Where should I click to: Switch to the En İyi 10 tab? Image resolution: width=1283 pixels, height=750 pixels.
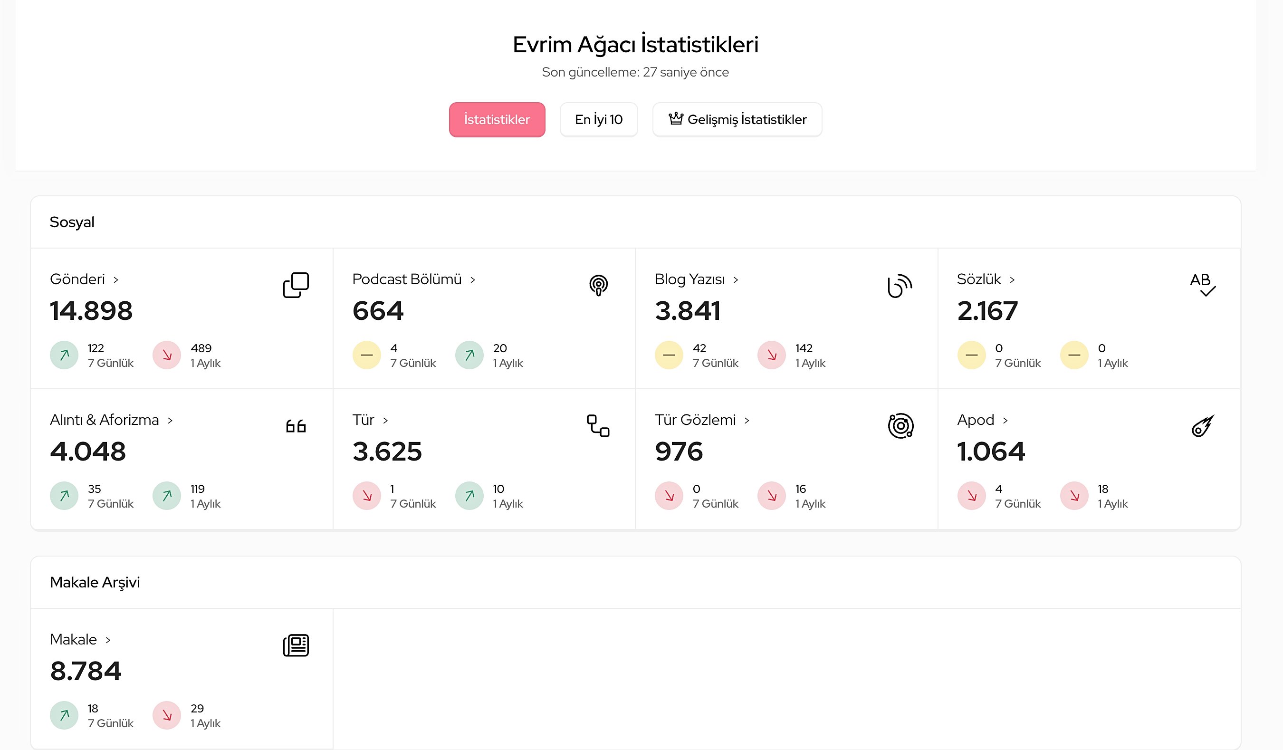coord(598,120)
